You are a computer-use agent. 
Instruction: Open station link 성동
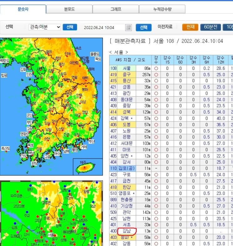point(126,87)
